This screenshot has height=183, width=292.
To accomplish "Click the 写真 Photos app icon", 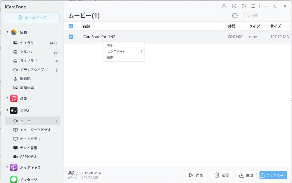I will coord(14,32).
